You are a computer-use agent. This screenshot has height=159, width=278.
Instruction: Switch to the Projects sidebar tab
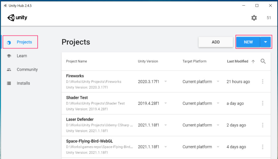pyautogui.click(x=24, y=42)
